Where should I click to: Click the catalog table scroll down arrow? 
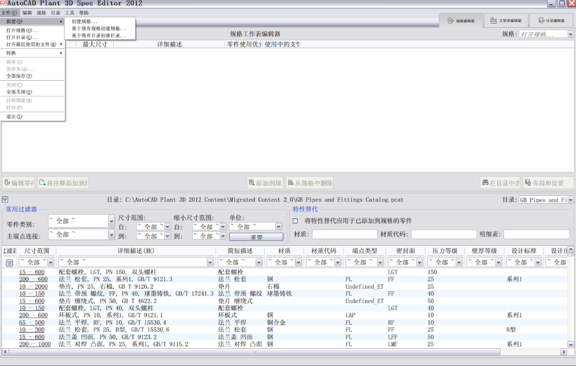pyautogui.click(x=571, y=344)
